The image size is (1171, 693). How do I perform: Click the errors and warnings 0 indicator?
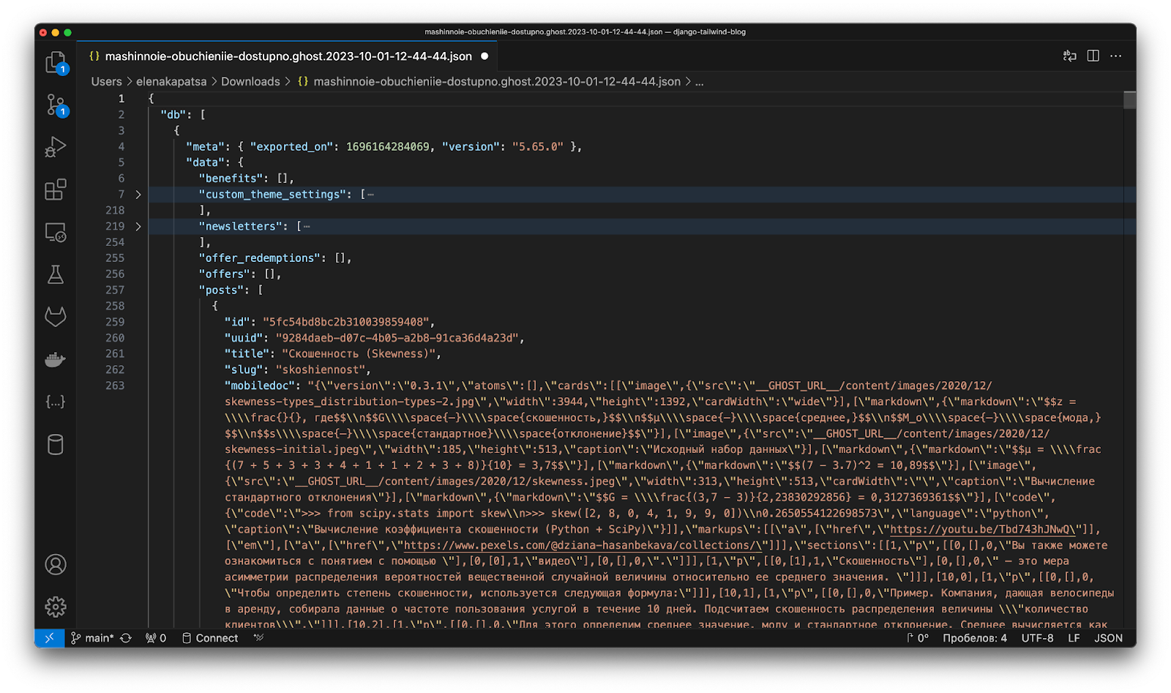pyautogui.click(x=156, y=638)
